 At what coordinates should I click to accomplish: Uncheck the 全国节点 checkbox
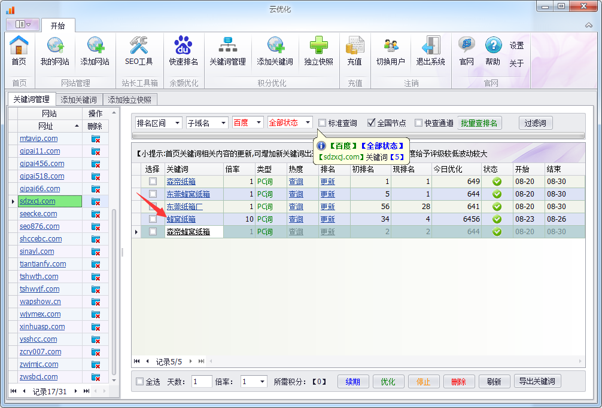(371, 123)
